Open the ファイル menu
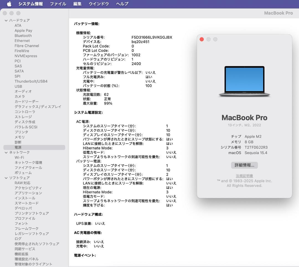 pos(58,4)
